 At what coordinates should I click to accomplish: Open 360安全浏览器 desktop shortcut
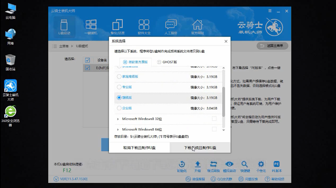coord(10,116)
